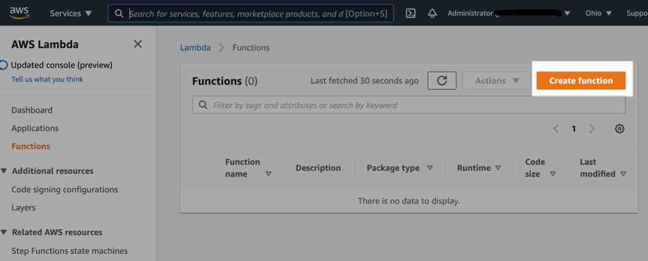Screen dimensions: 648x261
Task: Open Layers in the sidebar
Action: (x=24, y=207)
